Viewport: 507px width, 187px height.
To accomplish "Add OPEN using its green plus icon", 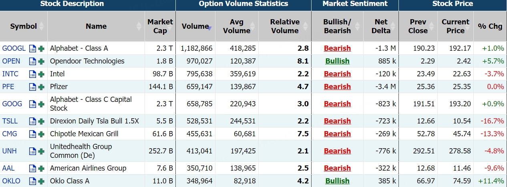I will 41,62.
